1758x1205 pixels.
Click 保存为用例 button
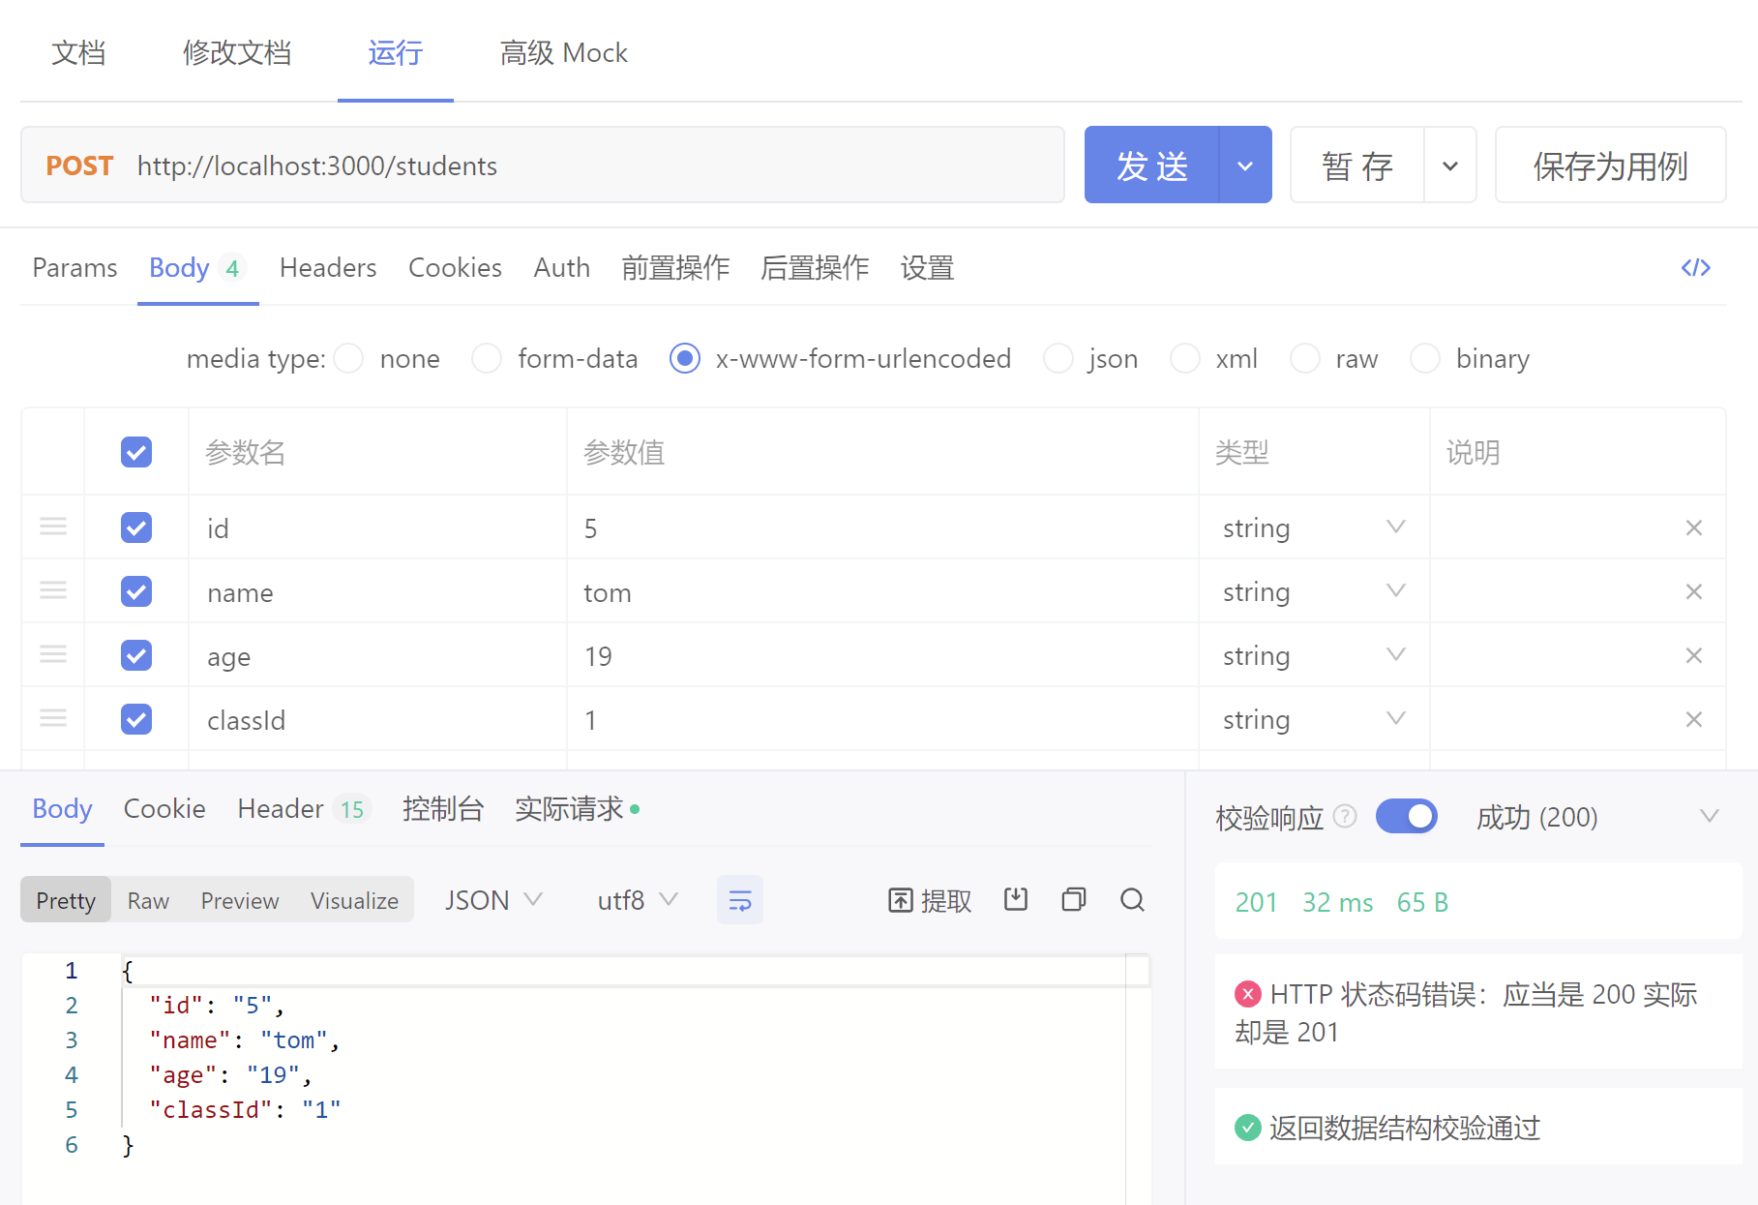(x=1611, y=166)
